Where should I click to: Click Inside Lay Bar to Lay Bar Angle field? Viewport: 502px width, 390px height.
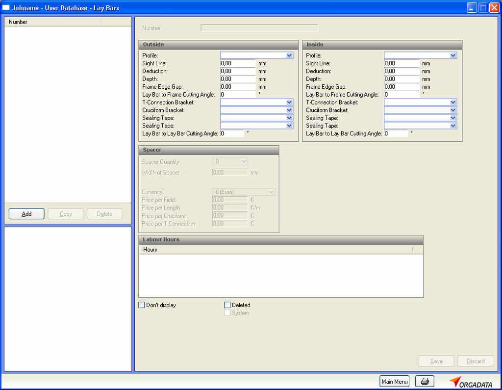click(396, 133)
